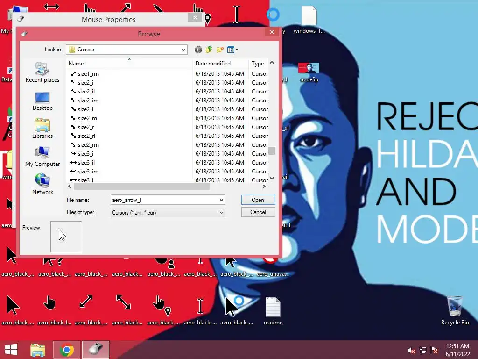478x359 pixels.
Task: Go up one folder level
Action: coord(209,50)
